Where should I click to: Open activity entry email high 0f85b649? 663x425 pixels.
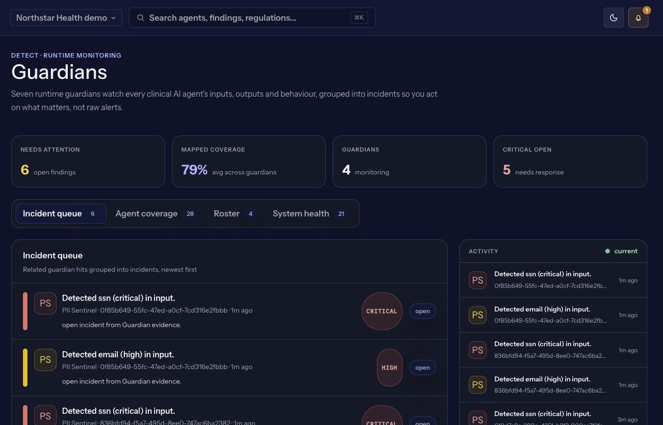coord(553,315)
